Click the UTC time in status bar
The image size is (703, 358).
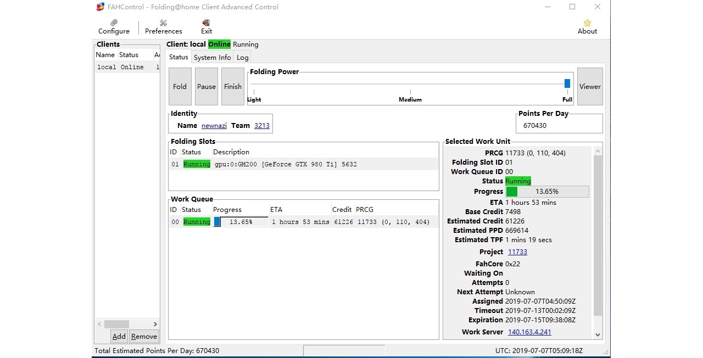(539, 351)
